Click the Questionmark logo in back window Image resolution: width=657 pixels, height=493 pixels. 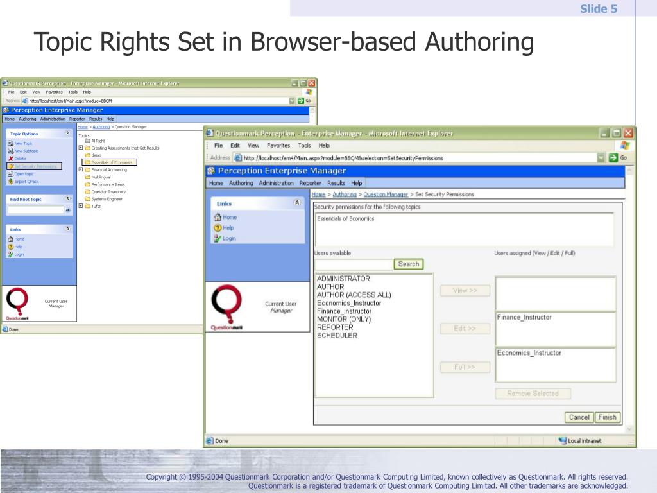[x=17, y=304]
